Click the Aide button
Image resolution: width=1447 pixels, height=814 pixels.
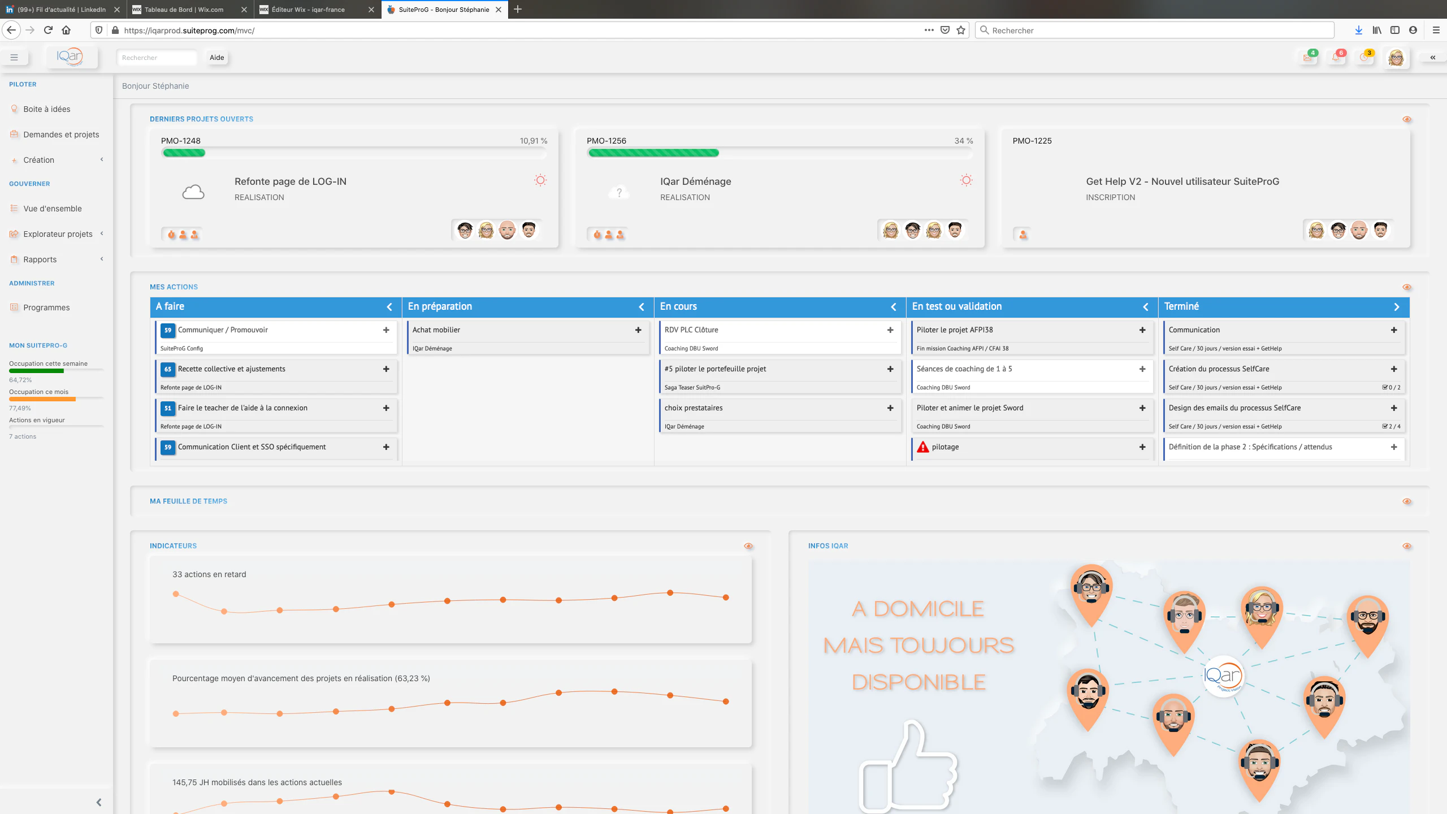click(x=217, y=58)
